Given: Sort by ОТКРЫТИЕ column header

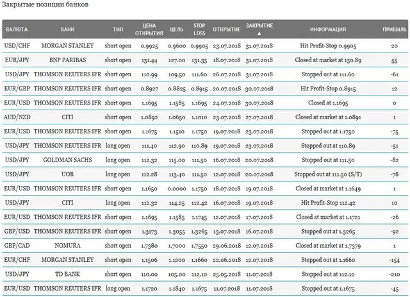Looking at the screenshot, I should [226, 30].
